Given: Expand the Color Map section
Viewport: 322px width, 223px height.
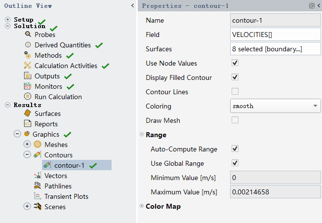Looking at the screenshot, I should pyautogui.click(x=142, y=206).
